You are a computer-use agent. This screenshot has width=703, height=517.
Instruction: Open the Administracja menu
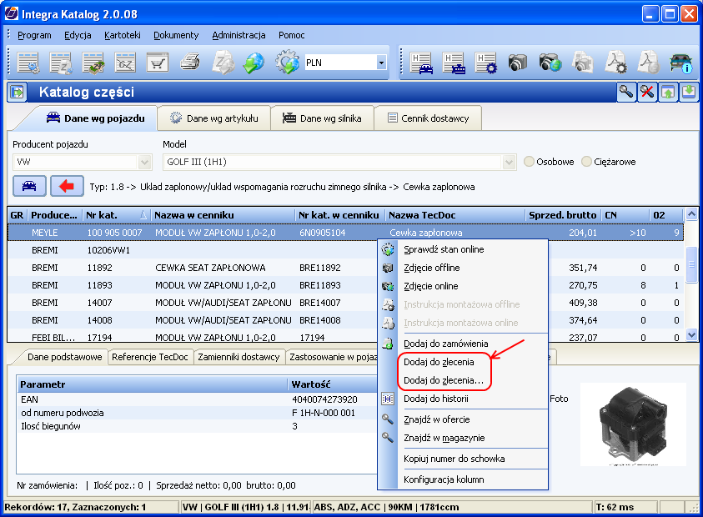coord(239,35)
